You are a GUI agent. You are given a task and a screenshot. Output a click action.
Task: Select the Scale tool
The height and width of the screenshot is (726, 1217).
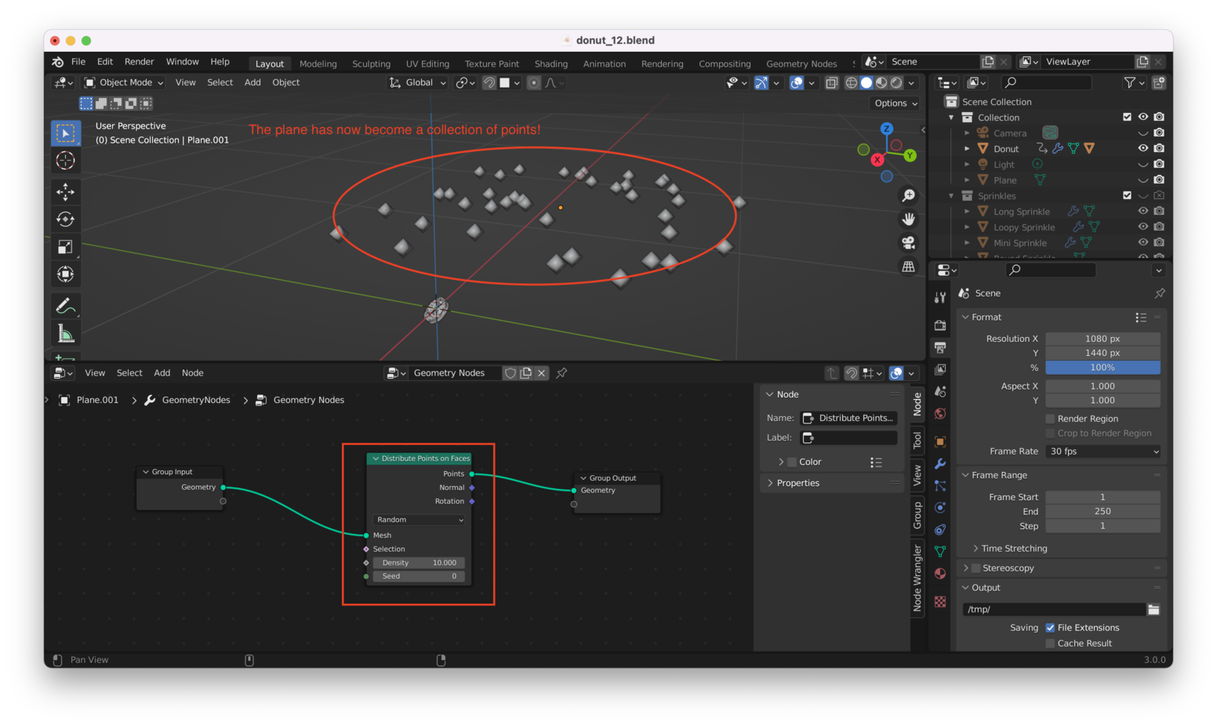(66, 247)
